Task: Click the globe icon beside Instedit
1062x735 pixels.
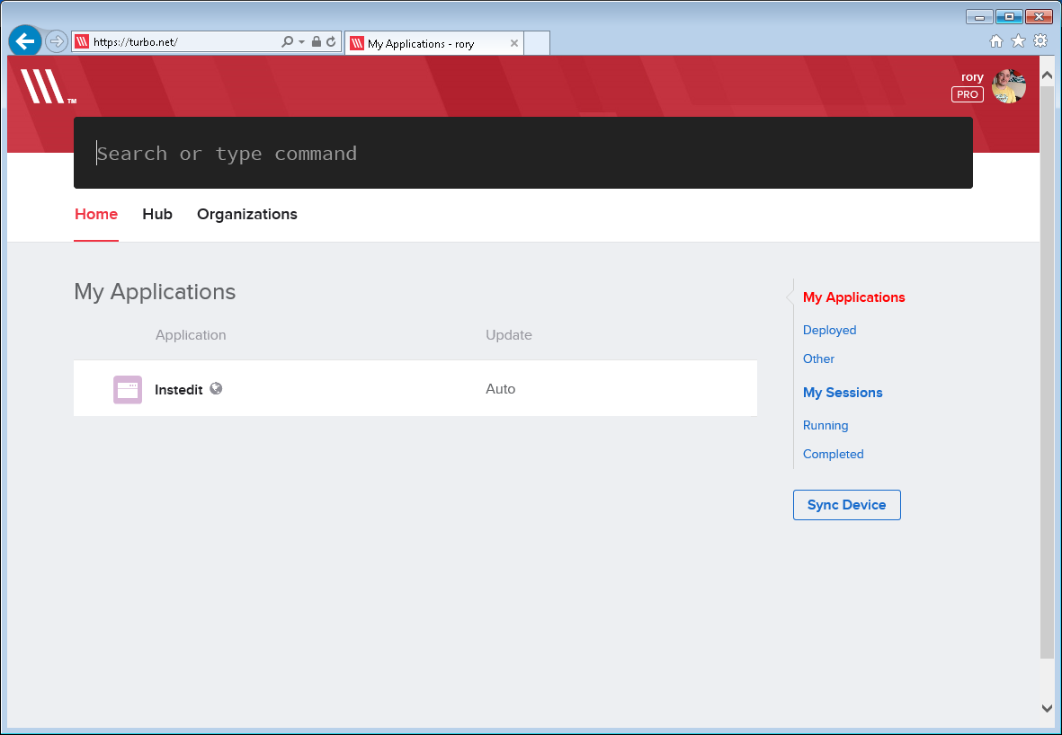Action: coord(216,388)
